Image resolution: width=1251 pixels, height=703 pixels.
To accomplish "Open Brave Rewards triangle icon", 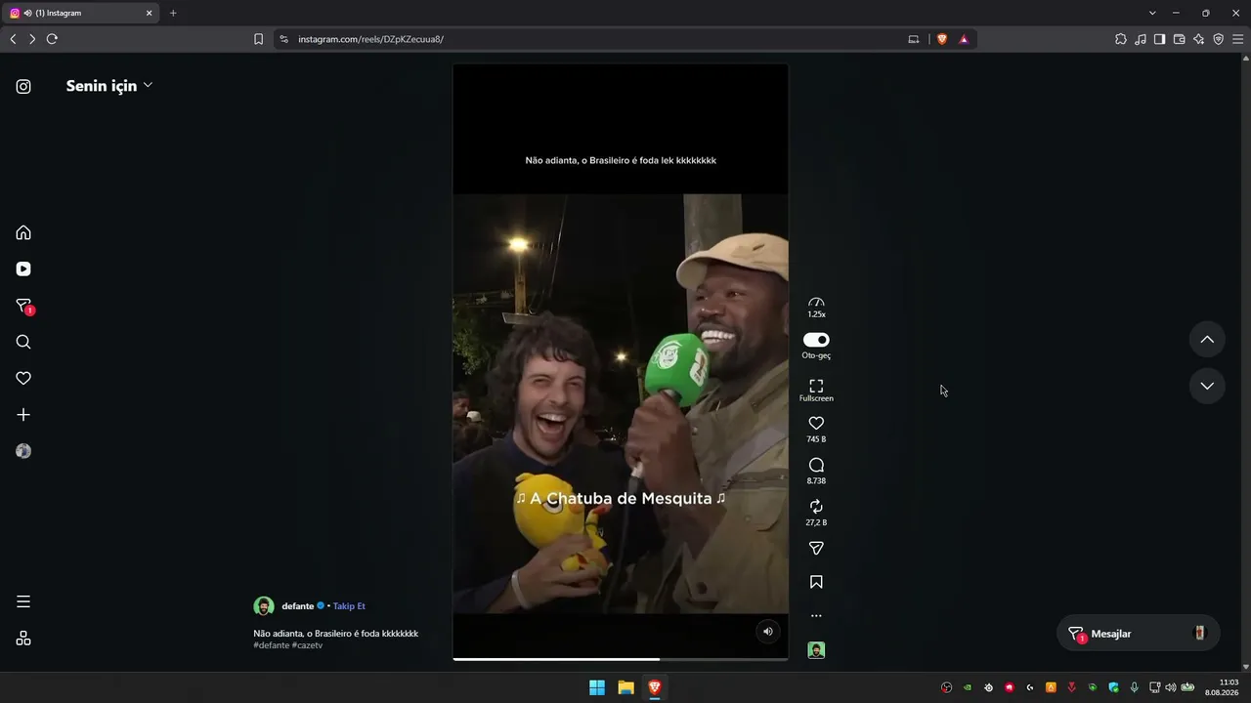I will 964,39.
